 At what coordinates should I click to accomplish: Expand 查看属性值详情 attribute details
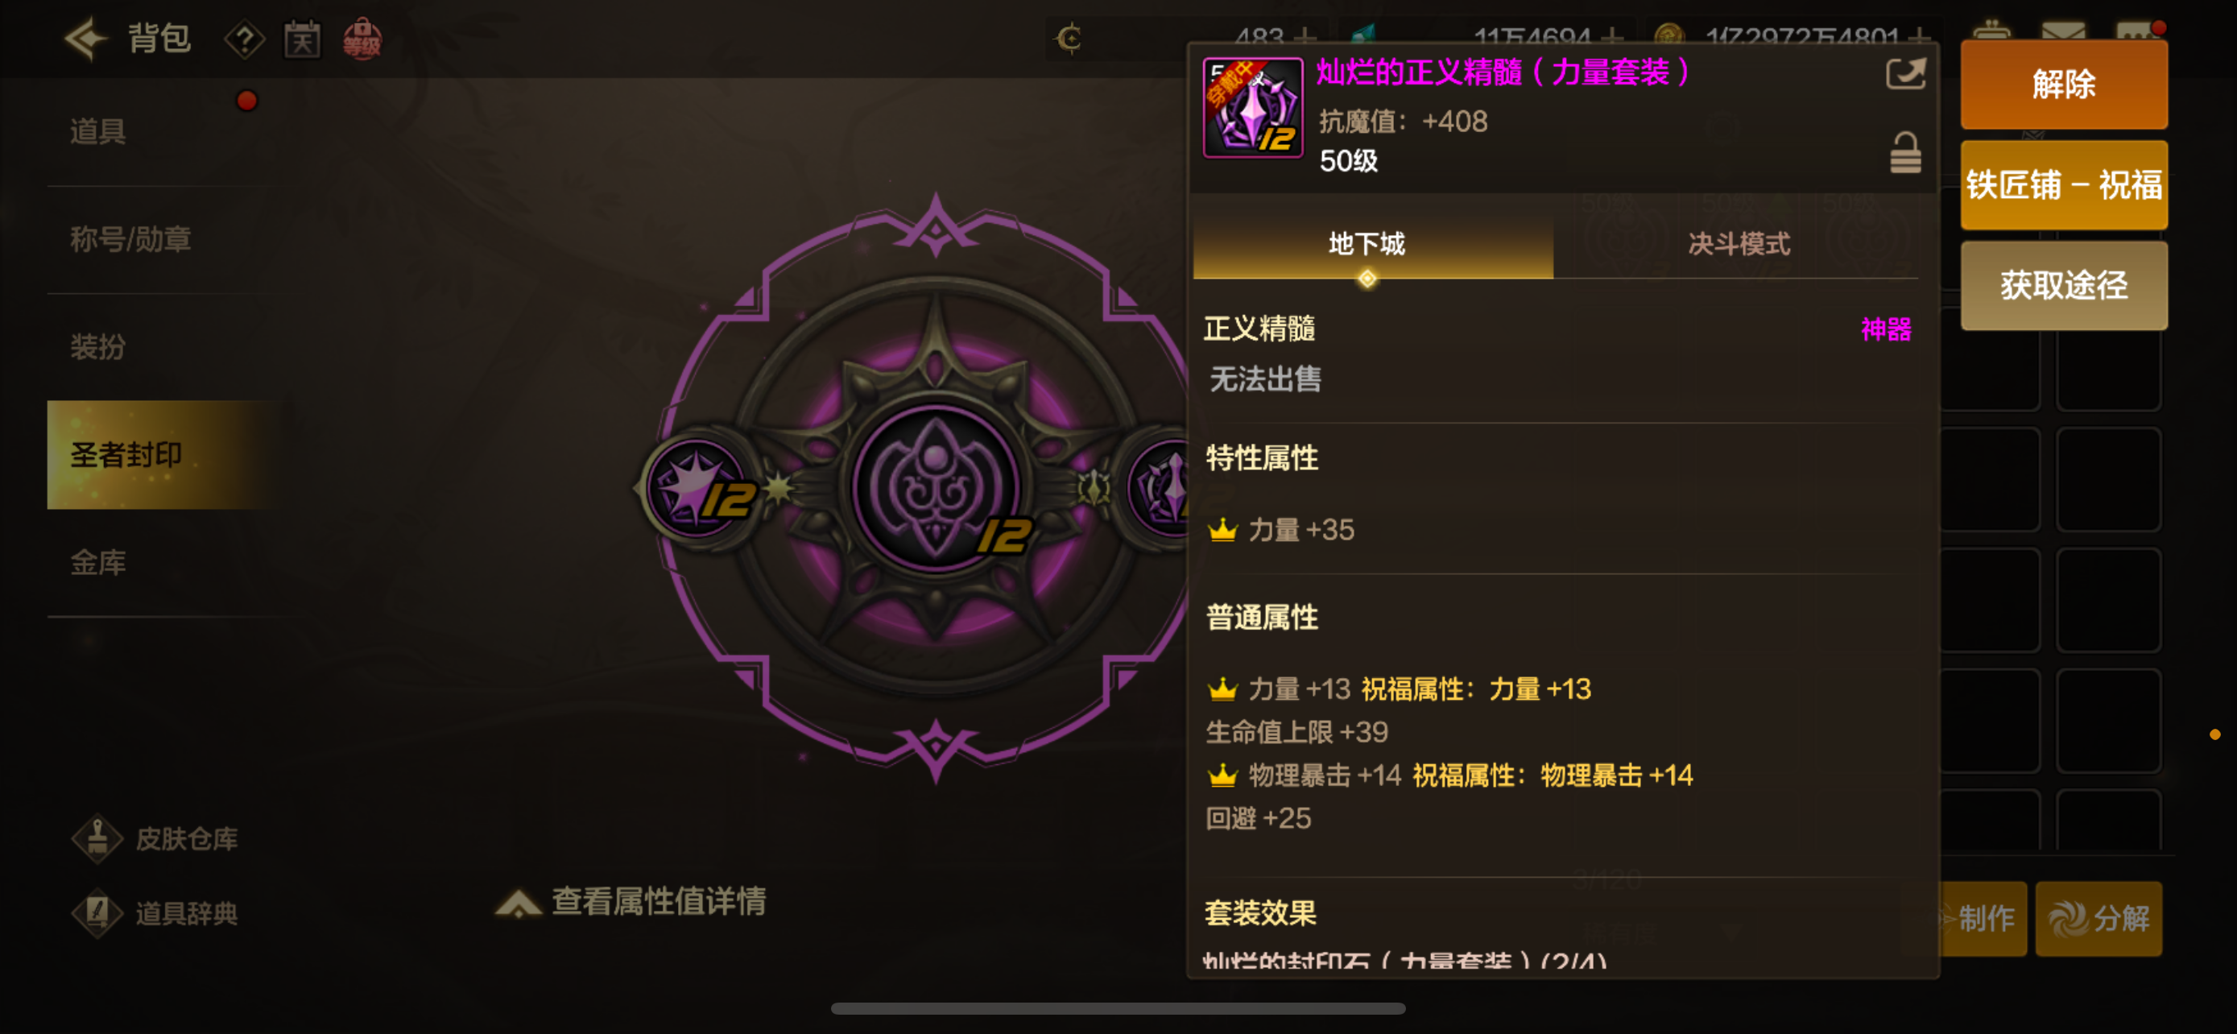pos(631,901)
